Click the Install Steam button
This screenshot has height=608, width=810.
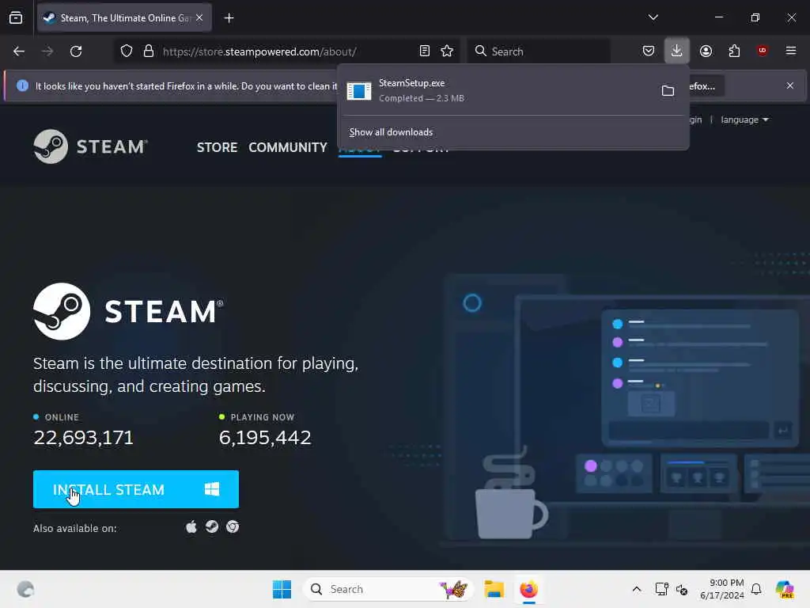(136, 489)
